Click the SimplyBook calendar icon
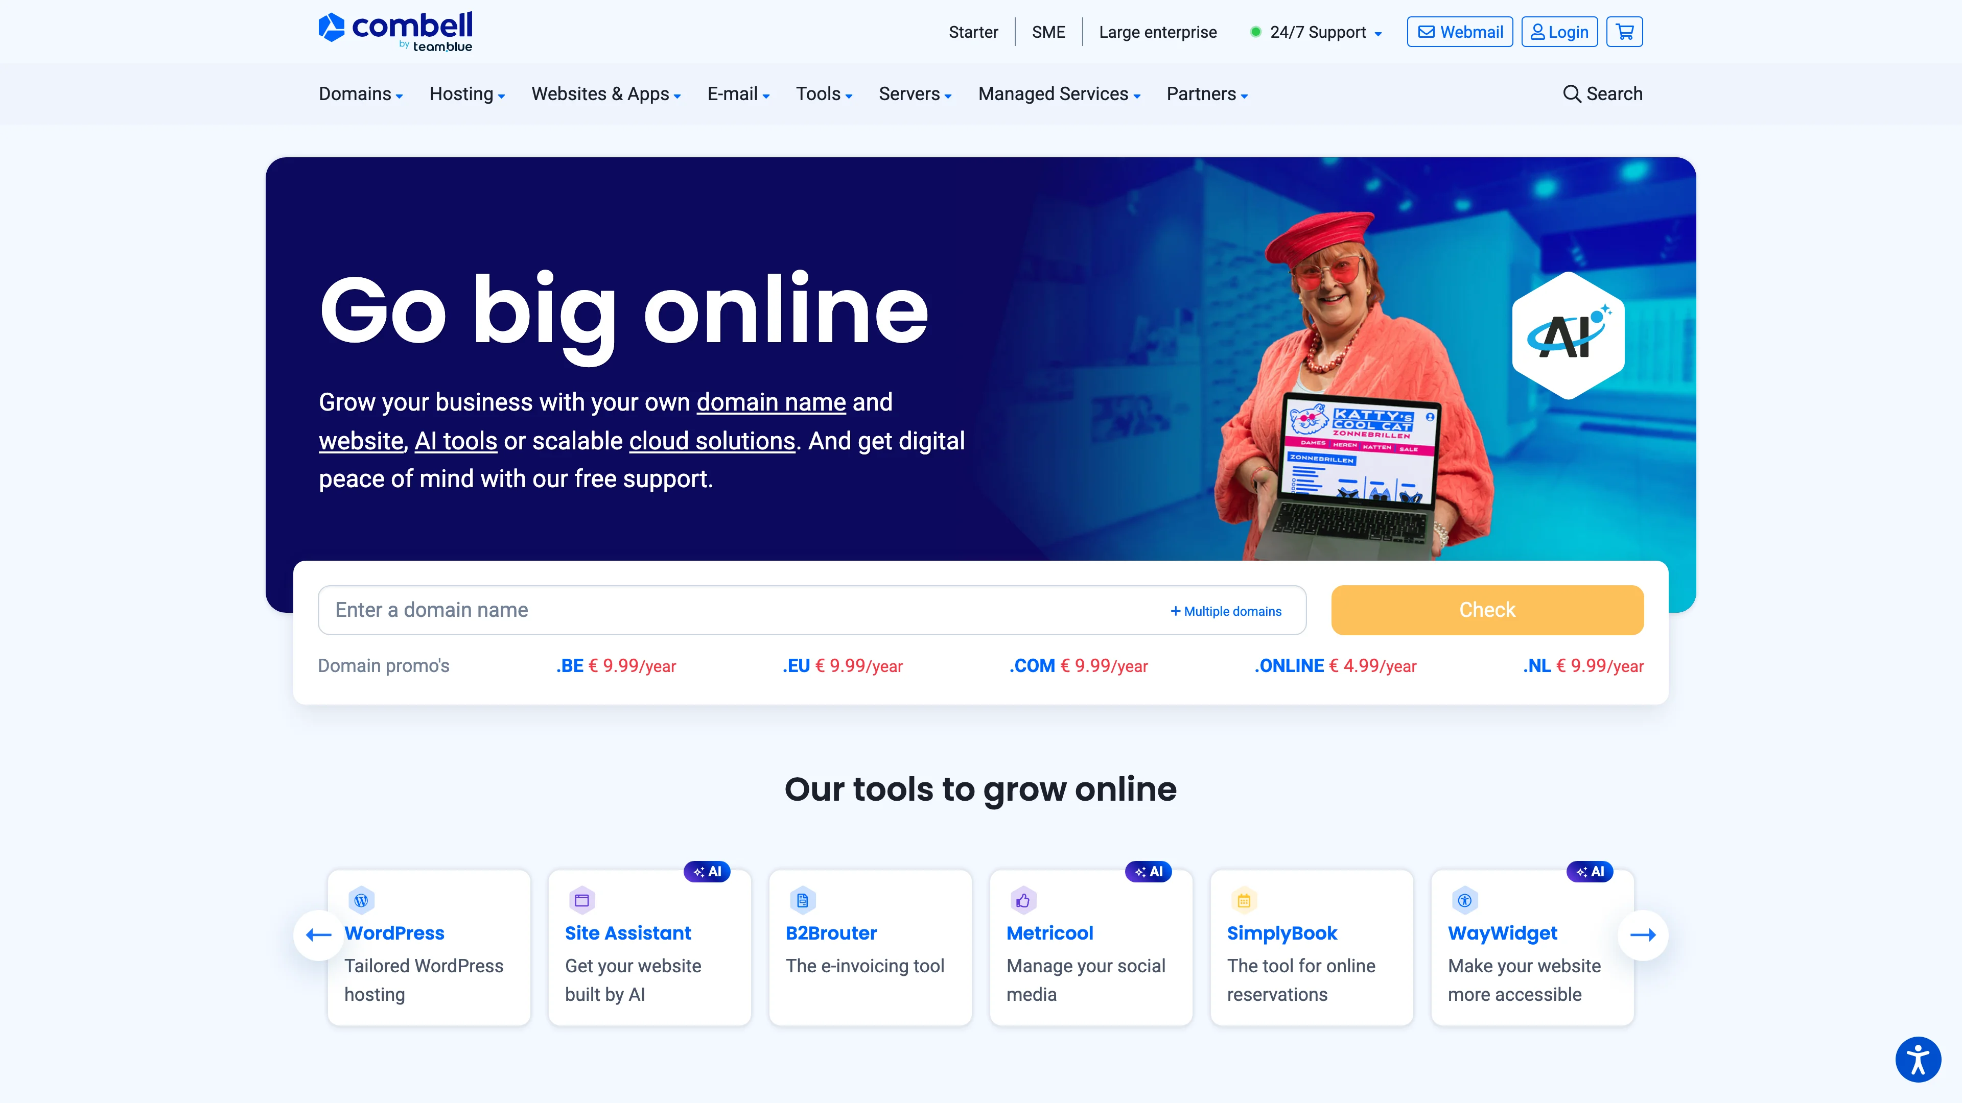This screenshot has width=1962, height=1103. [1244, 900]
